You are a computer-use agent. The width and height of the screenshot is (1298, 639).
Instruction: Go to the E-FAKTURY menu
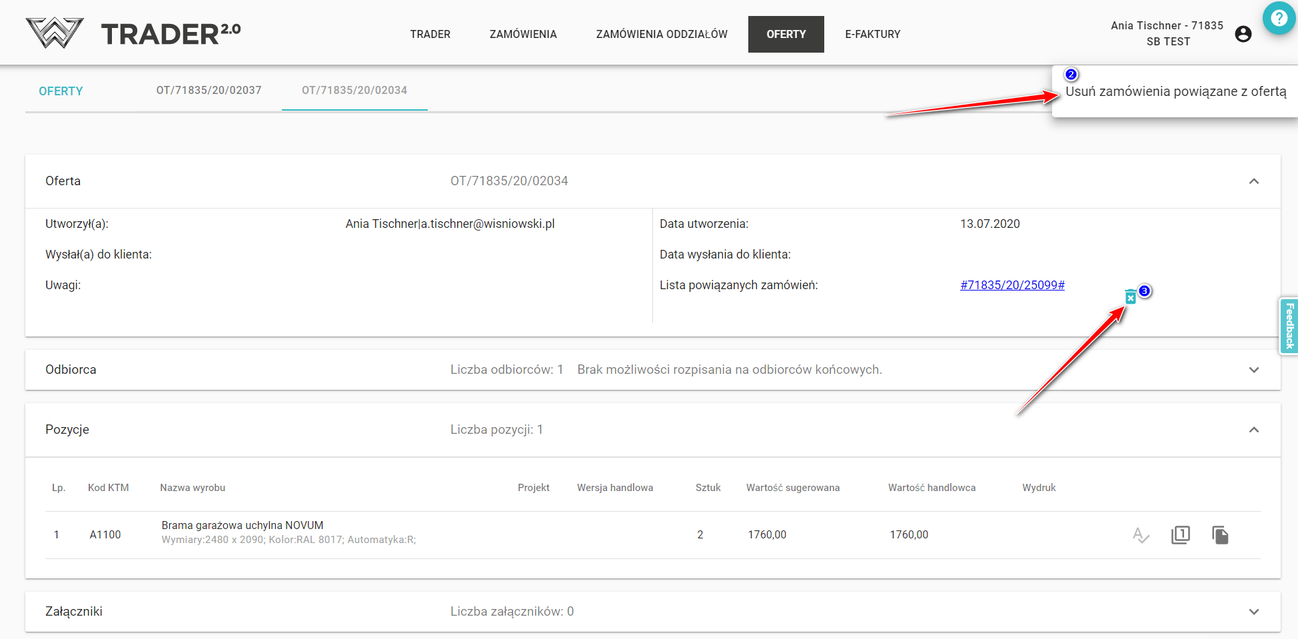(872, 34)
